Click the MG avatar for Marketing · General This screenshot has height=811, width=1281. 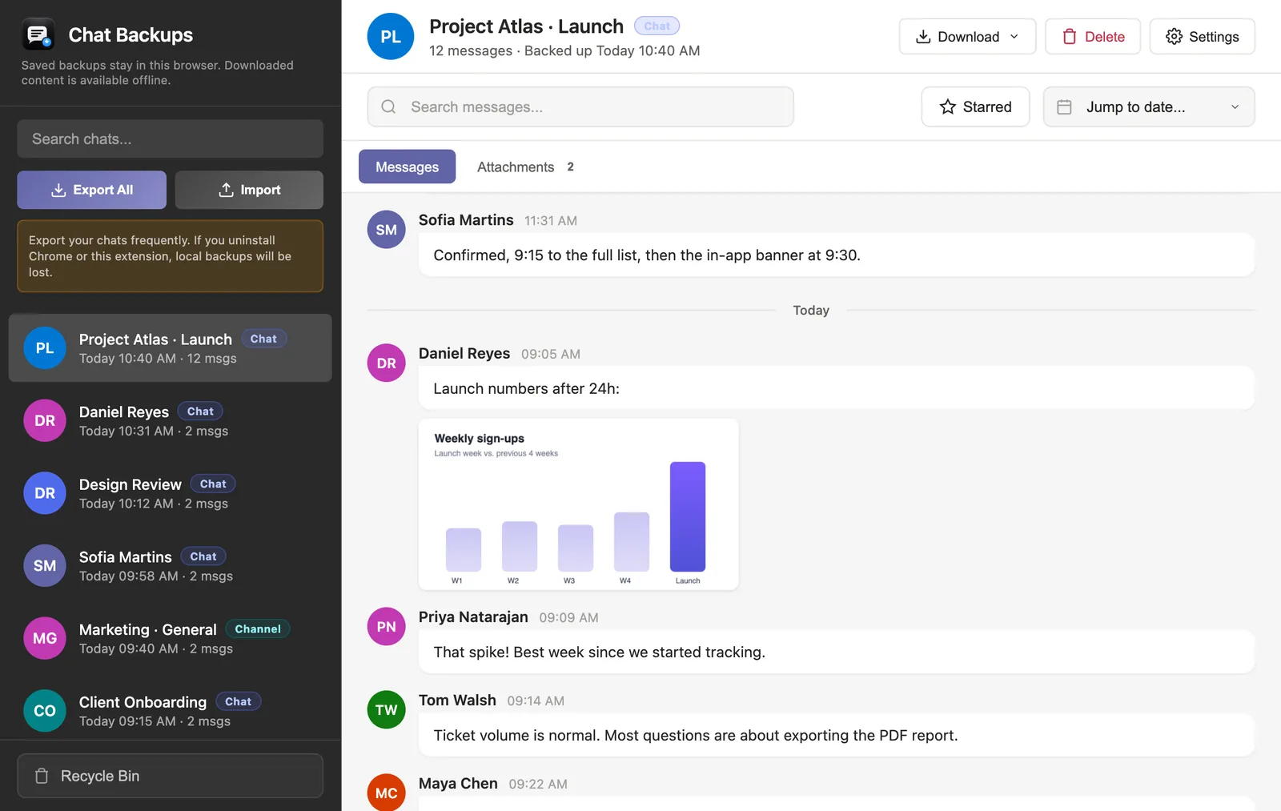coord(45,638)
